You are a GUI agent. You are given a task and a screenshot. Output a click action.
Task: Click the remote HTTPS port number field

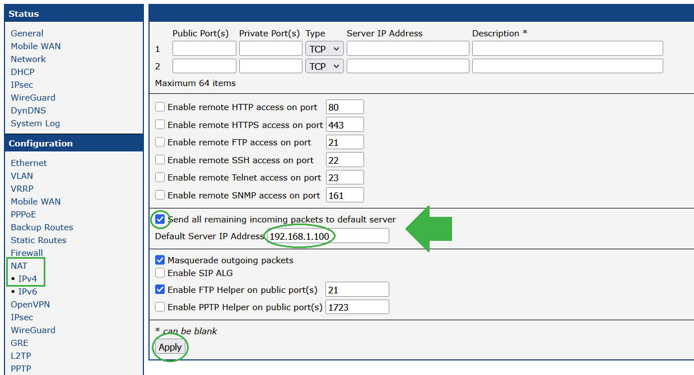pyautogui.click(x=344, y=125)
